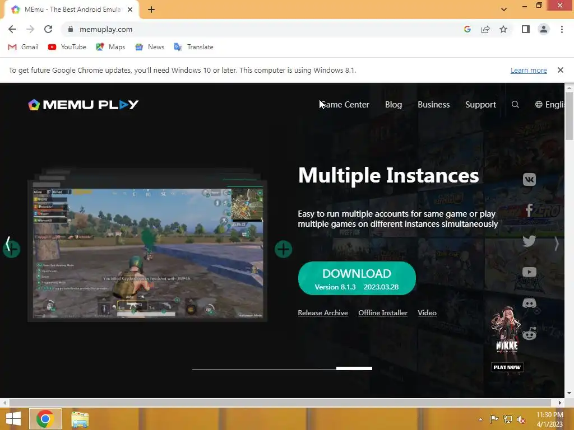Open the Video link
The width and height of the screenshot is (574, 430).
click(x=427, y=312)
